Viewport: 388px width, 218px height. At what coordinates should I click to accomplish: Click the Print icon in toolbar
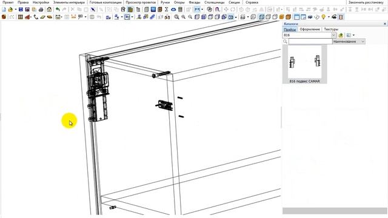[41, 10]
